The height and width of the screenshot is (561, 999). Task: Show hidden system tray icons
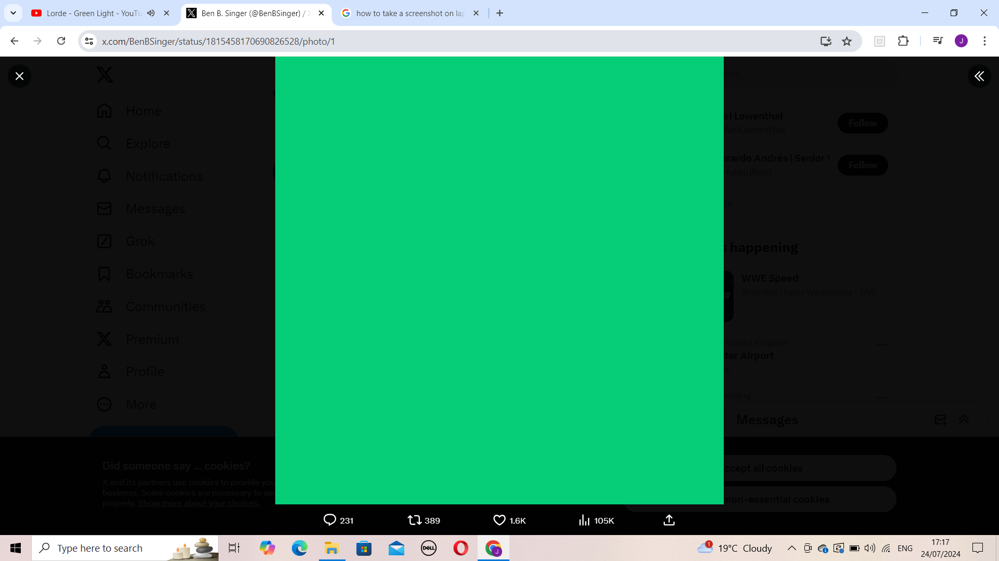[x=791, y=548]
